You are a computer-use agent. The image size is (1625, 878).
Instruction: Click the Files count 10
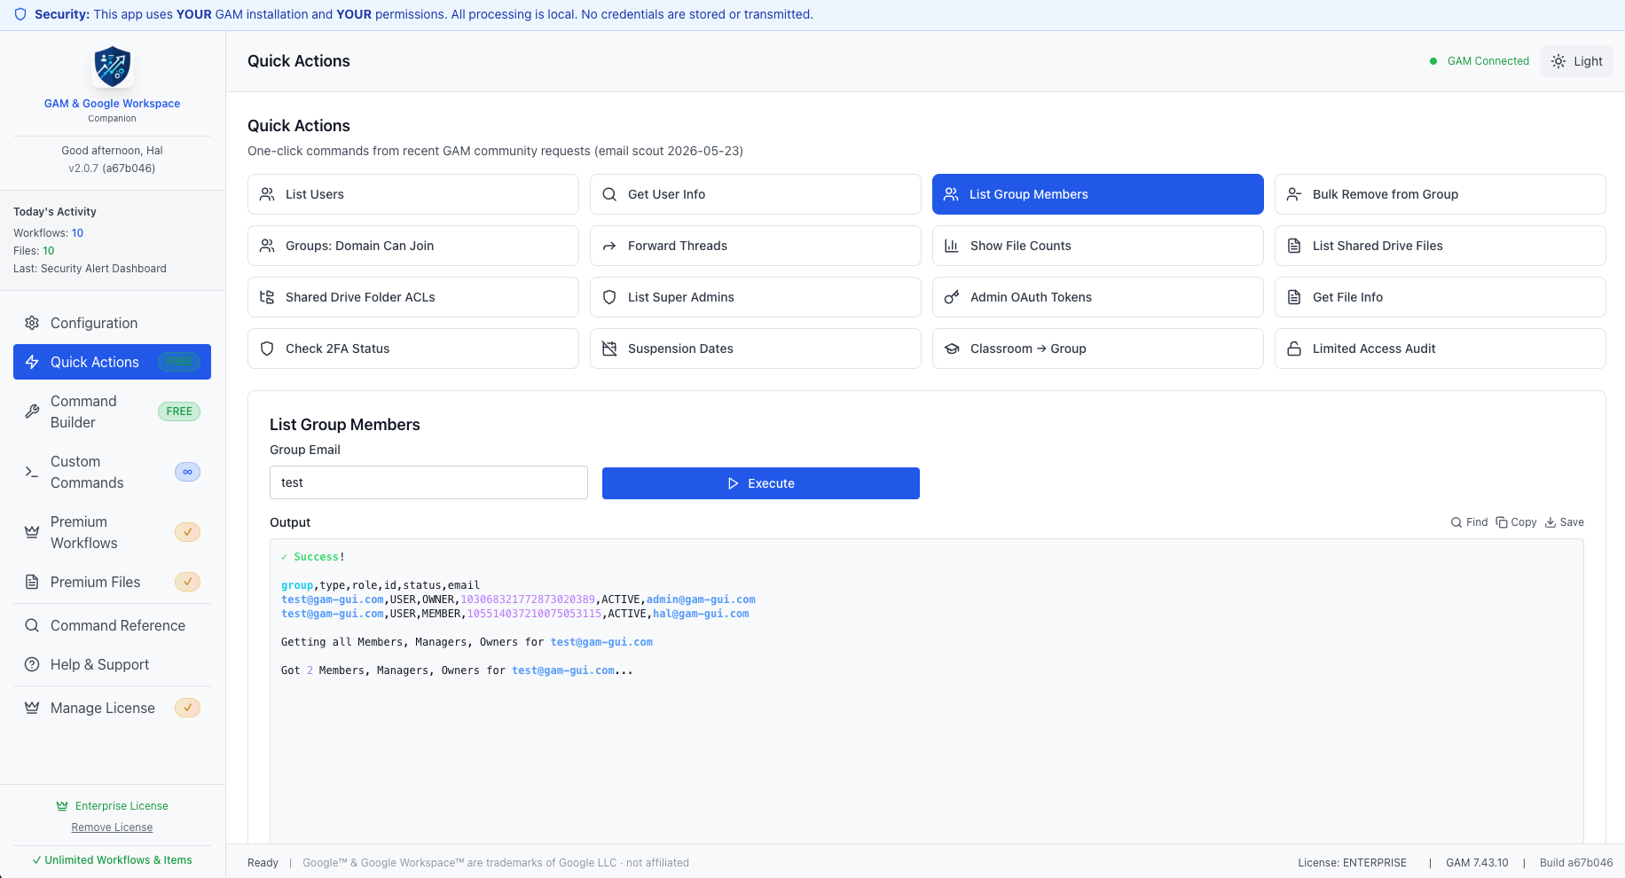click(x=49, y=251)
